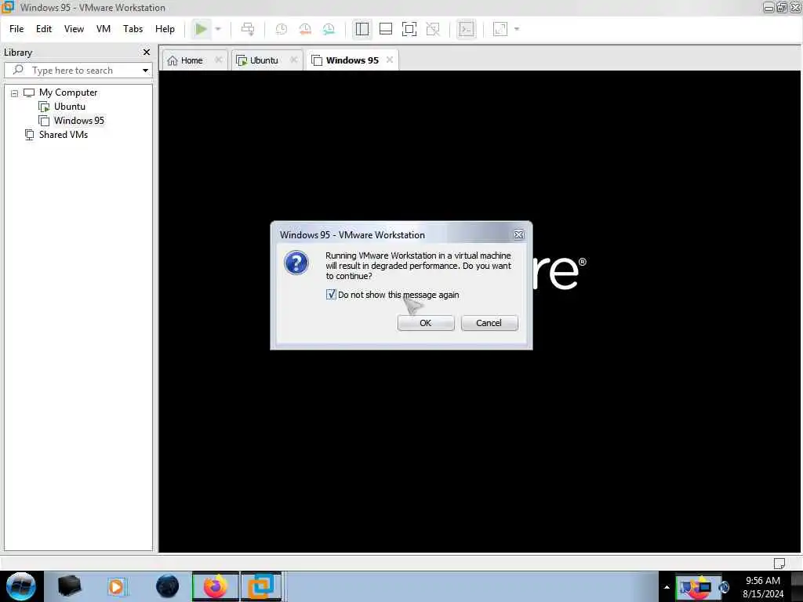The width and height of the screenshot is (803, 602).
Task: Close the Library panel
Action: tap(147, 53)
